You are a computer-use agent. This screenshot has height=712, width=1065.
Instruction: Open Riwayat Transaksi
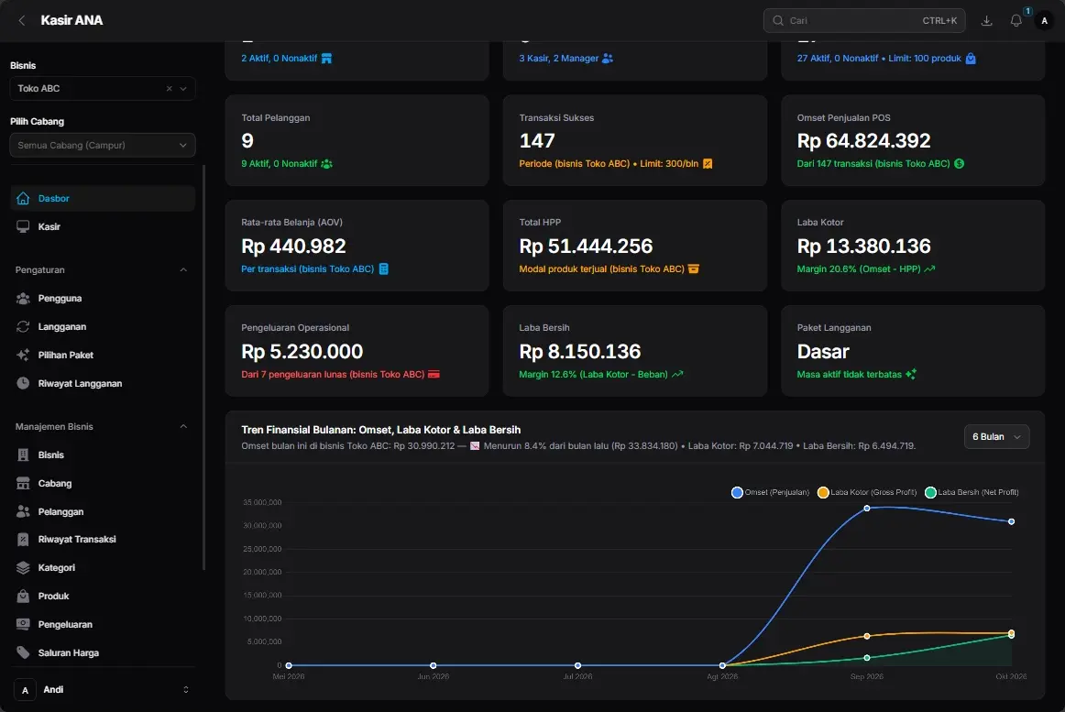tap(103, 540)
